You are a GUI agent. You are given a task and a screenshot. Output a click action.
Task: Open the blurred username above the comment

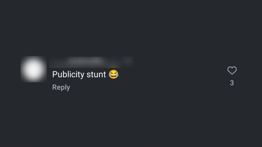pyautogui.click(x=91, y=62)
